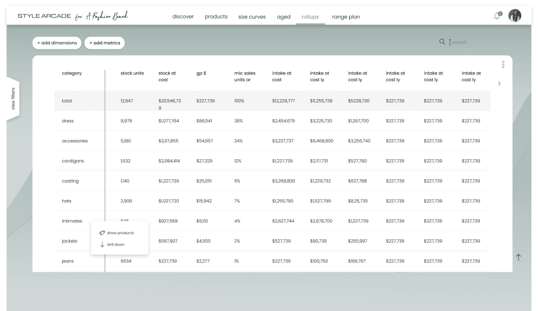The width and height of the screenshot is (538, 311).
Task: Click the search magnifier icon
Action: 442,42
